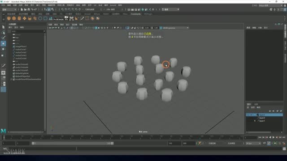Switch to the Community shelf tab
The width and height of the screenshot is (287, 161).
pos(135,14)
